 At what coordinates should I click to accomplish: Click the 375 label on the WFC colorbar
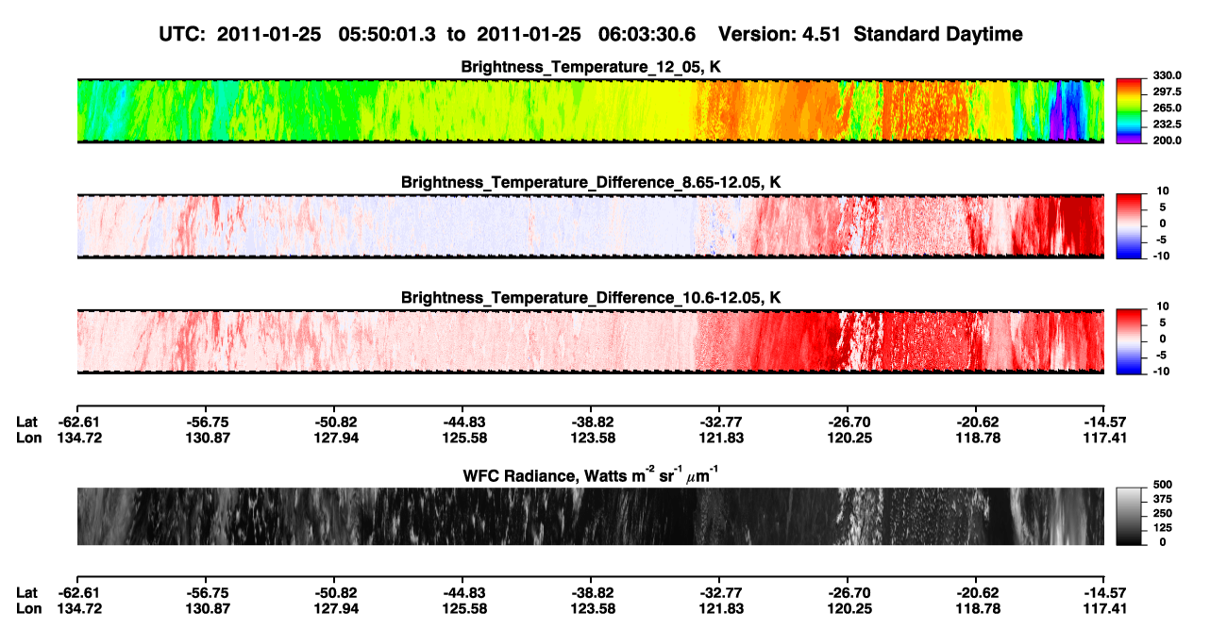(x=1162, y=499)
